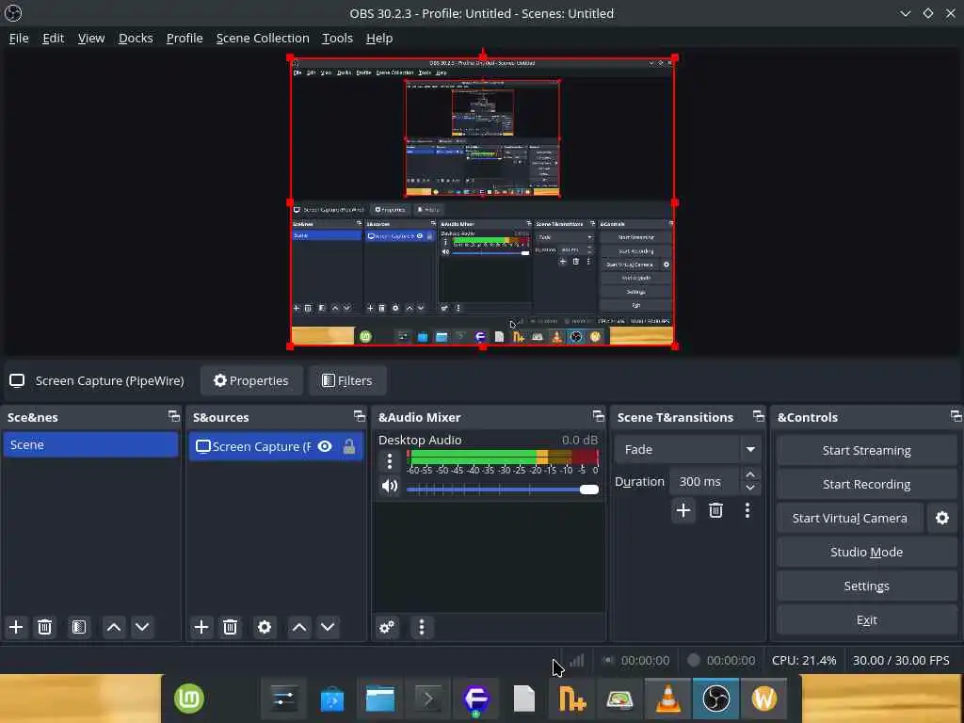Open scene filters icon in Scenes dock

tap(79, 627)
